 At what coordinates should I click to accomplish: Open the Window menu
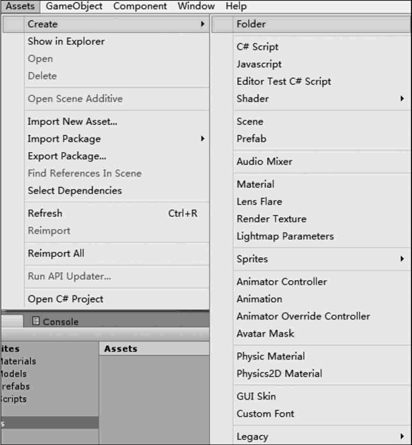coord(196,6)
